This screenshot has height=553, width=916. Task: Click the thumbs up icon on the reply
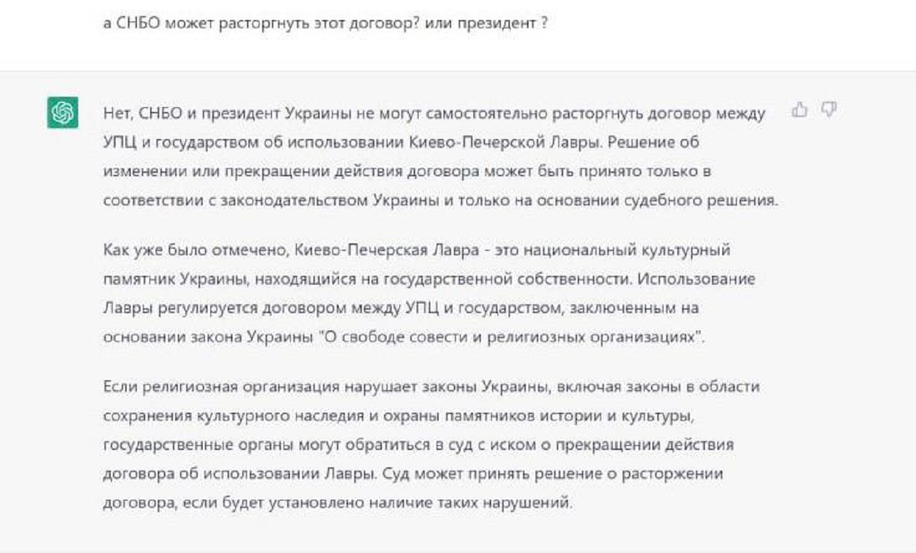800,109
